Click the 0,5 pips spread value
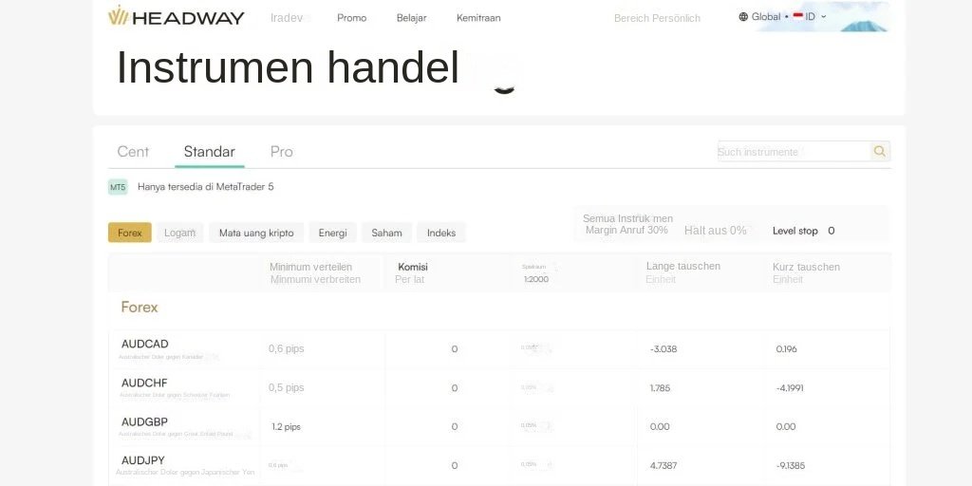The image size is (972, 486). click(x=287, y=388)
